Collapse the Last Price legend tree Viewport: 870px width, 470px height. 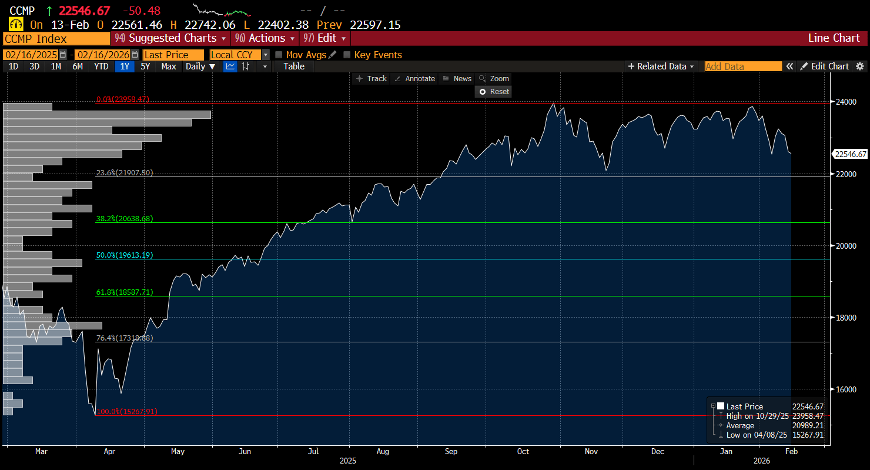point(713,406)
